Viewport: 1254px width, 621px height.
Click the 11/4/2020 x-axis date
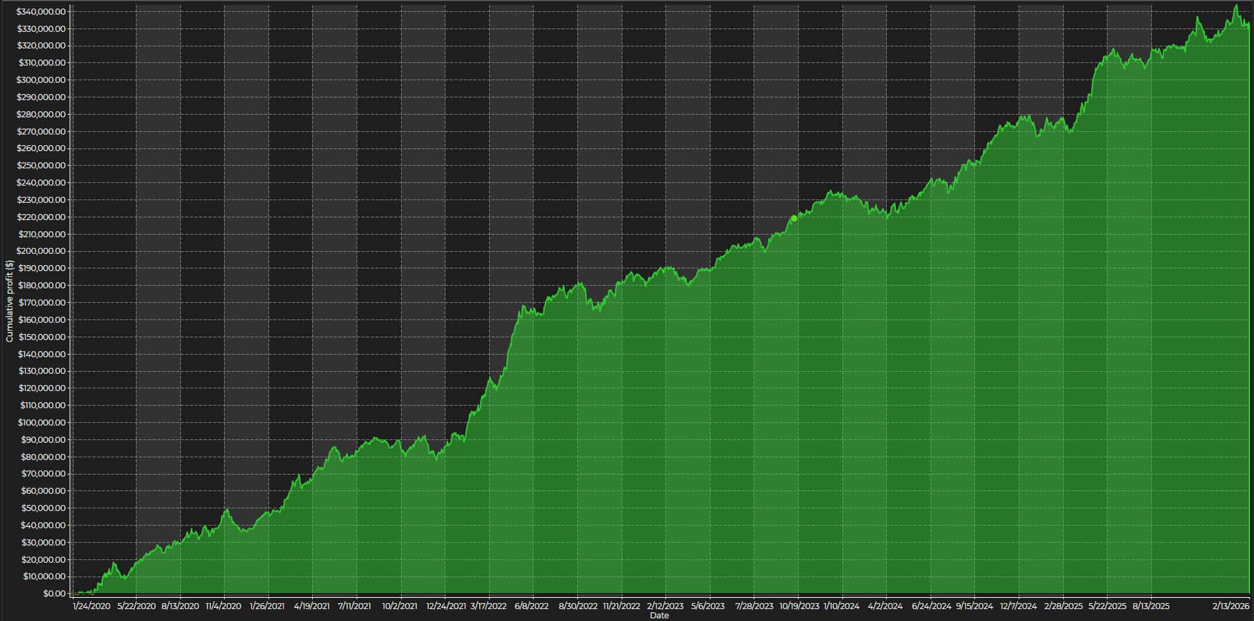[223, 606]
